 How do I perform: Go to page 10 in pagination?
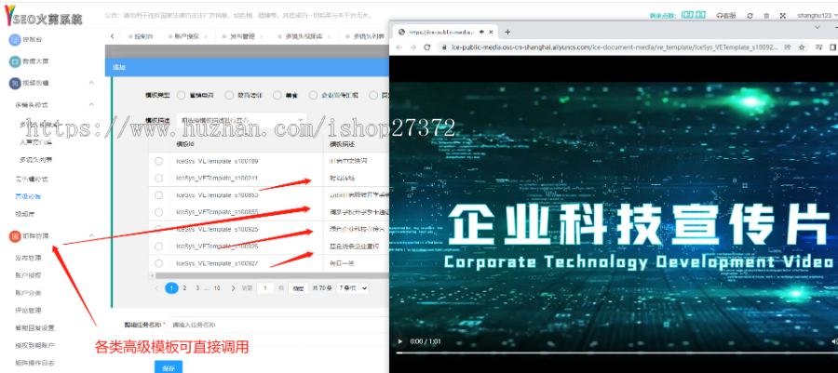(x=216, y=288)
